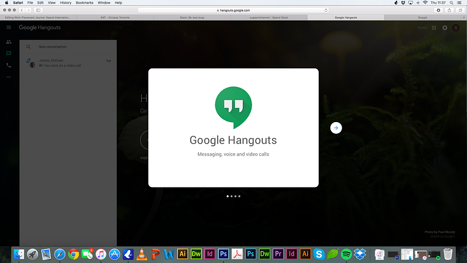This screenshot has height=263, width=467.
Task: Open the Contacts icon in Hangouts sidebar
Action: pyautogui.click(x=9, y=42)
